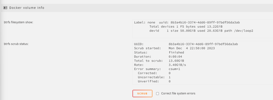Click the 'btrfs filesystem show:' label
Viewport: 273px width, 100px height.
(x=19, y=22)
